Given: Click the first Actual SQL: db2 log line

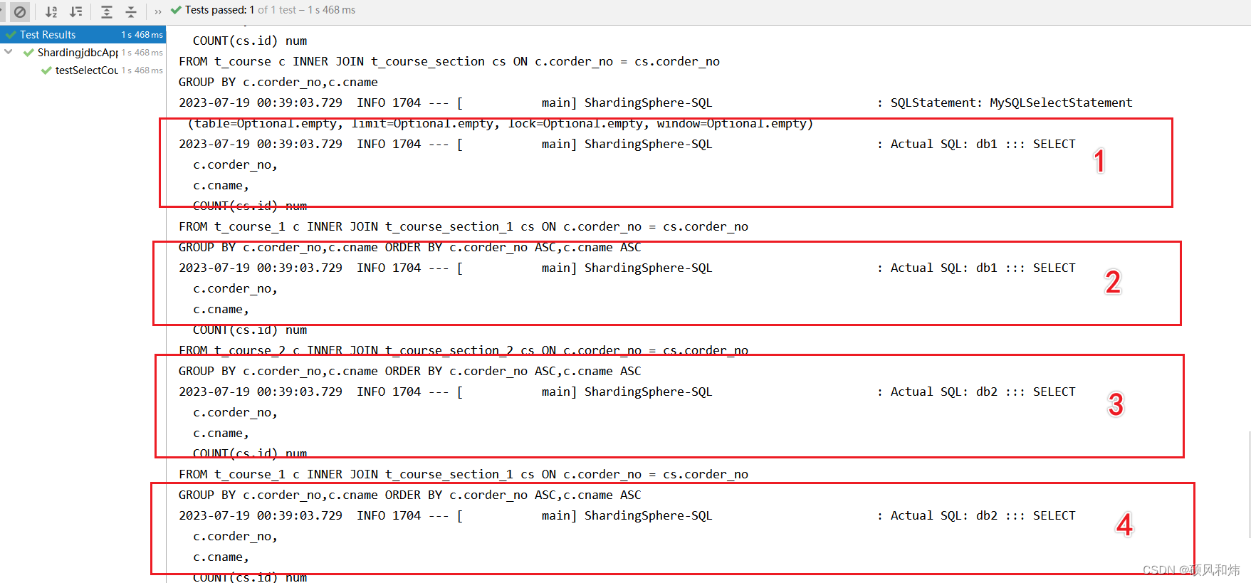Looking at the screenshot, I should pos(627,392).
